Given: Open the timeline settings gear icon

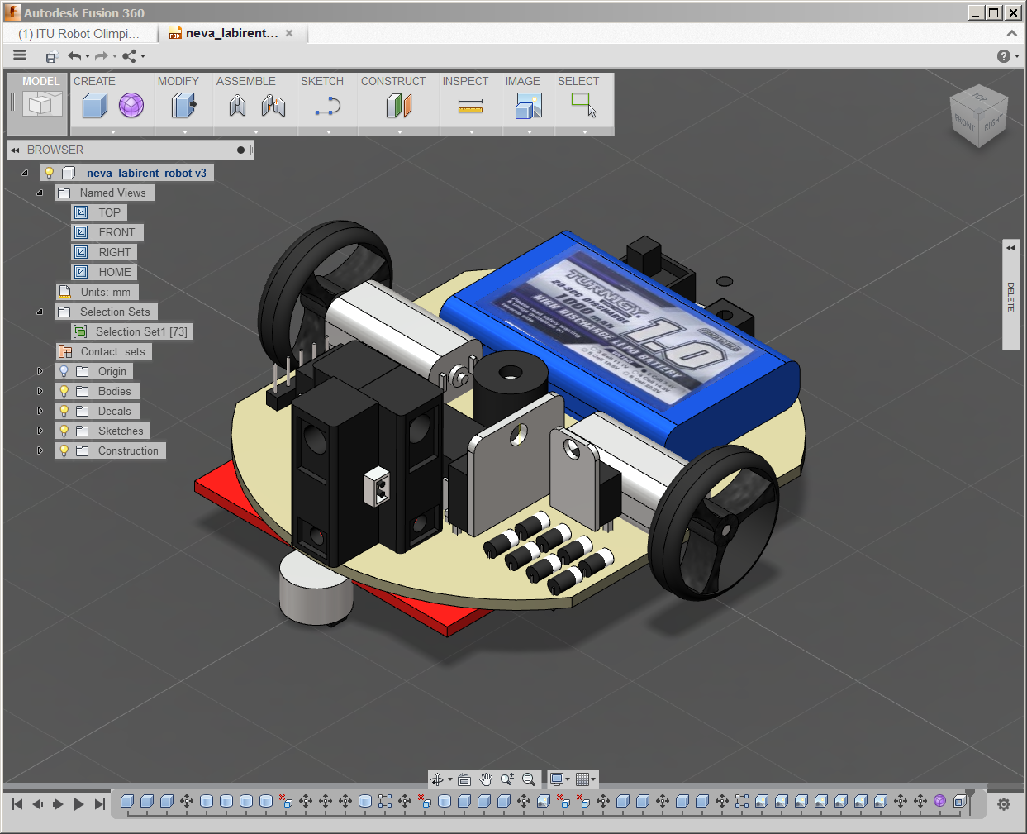Looking at the screenshot, I should (1004, 804).
